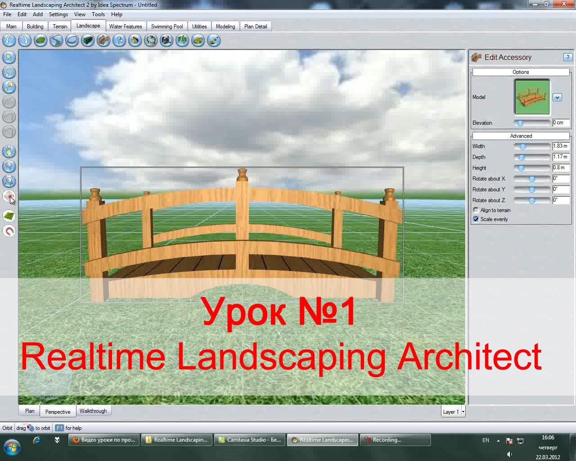
Task: Switch to the Main tab
Action: click(11, 27)
